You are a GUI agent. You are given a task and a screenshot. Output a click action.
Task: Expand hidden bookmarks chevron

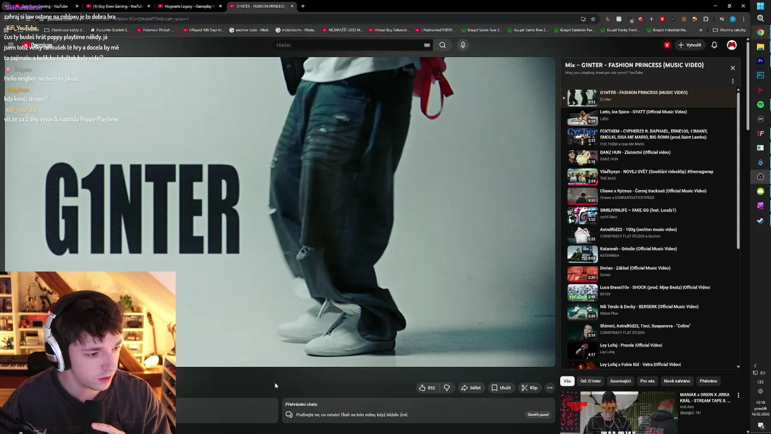click(701, 30)
